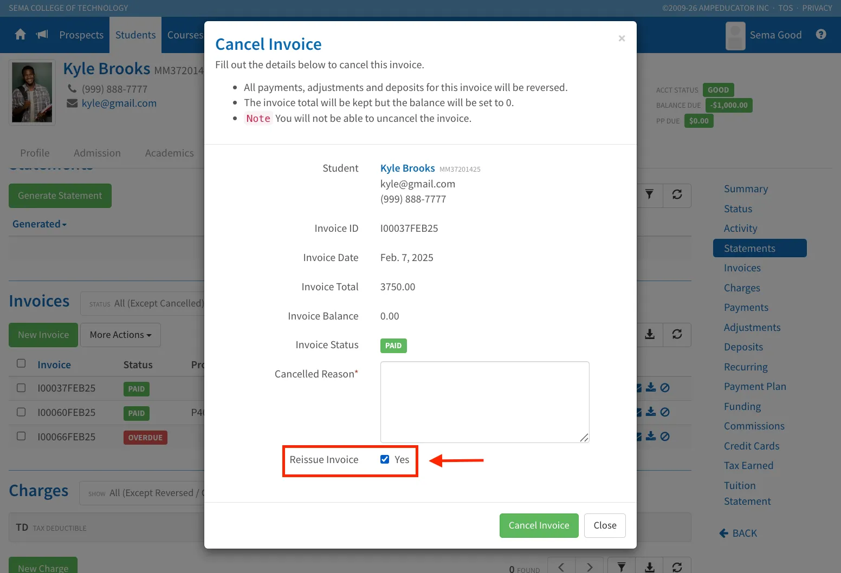Toggle the select-all invoices checkbox
Viewport: 841px width, 573px height.
21,363
